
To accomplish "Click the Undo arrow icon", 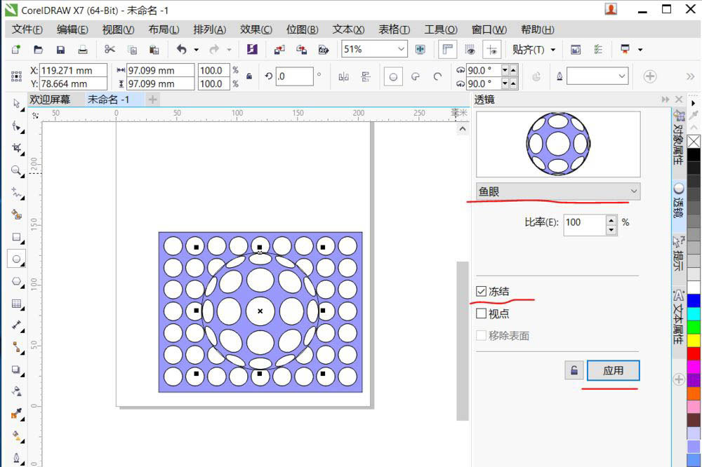I will 182,50.
